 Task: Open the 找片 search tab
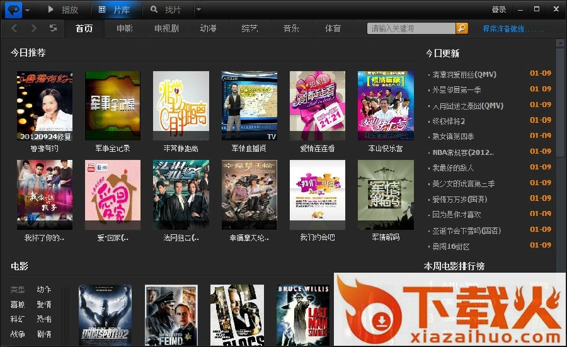coord(166,9)
